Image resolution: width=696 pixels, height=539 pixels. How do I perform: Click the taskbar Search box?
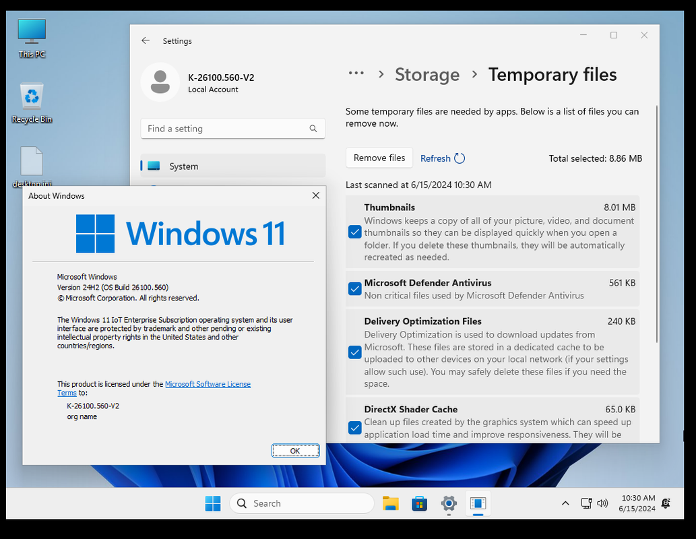pyautogui.click(x=302, y=503)
